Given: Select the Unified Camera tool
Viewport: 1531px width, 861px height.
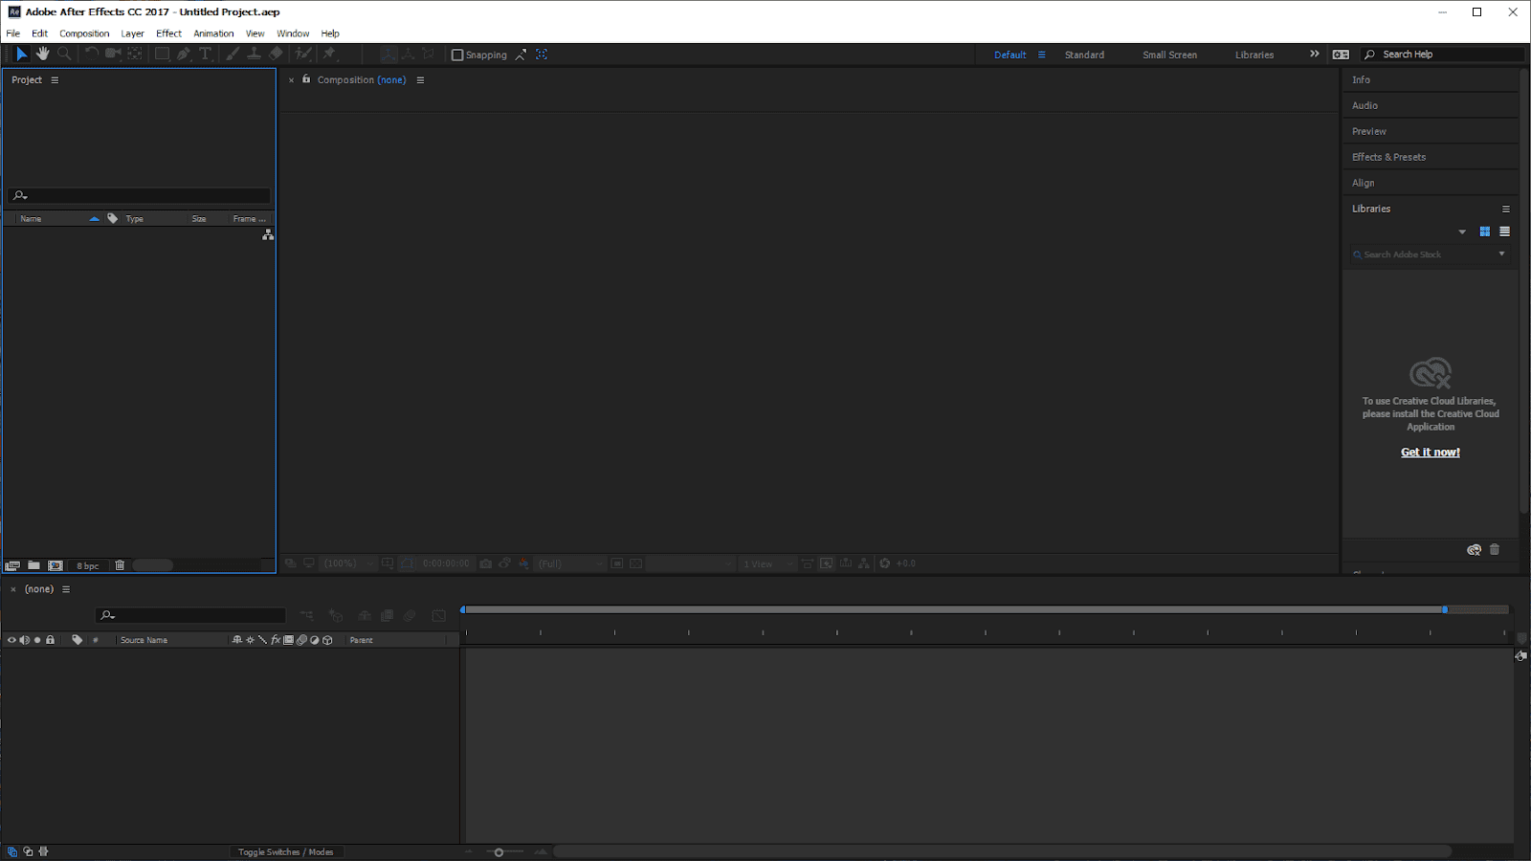Looking at the screenshot, I should [113, 55].
